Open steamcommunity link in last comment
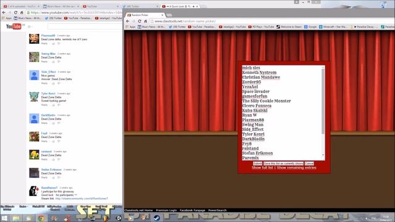Screen dimensions: 395x222 click(81, 199)
